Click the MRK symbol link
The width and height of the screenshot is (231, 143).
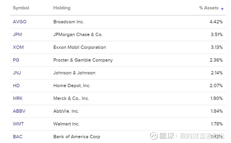coord(18,98)
